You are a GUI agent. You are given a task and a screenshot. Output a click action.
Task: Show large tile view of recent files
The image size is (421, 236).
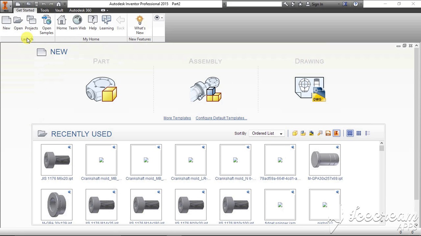pyautogui.click(x=350, y=133)
